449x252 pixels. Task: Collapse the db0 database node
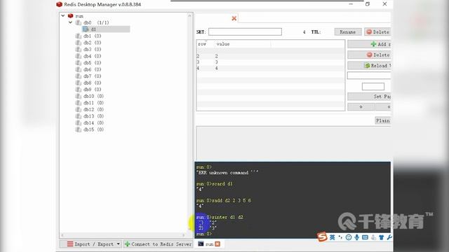pyautogui.click(x=70, y=22)
